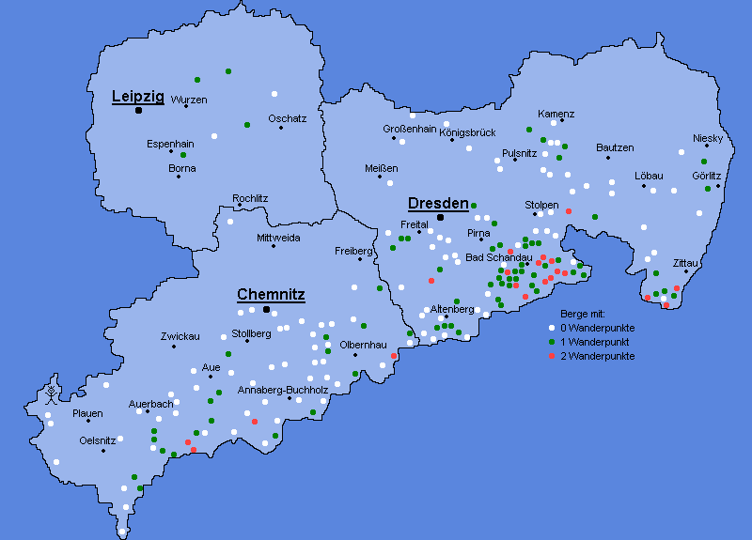Click the black town dot for Zwickau
This screenshot has height=540, width=752.
174,347
